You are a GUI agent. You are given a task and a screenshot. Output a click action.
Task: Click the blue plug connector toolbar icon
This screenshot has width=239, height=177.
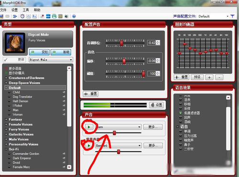[x=15, y=16]
